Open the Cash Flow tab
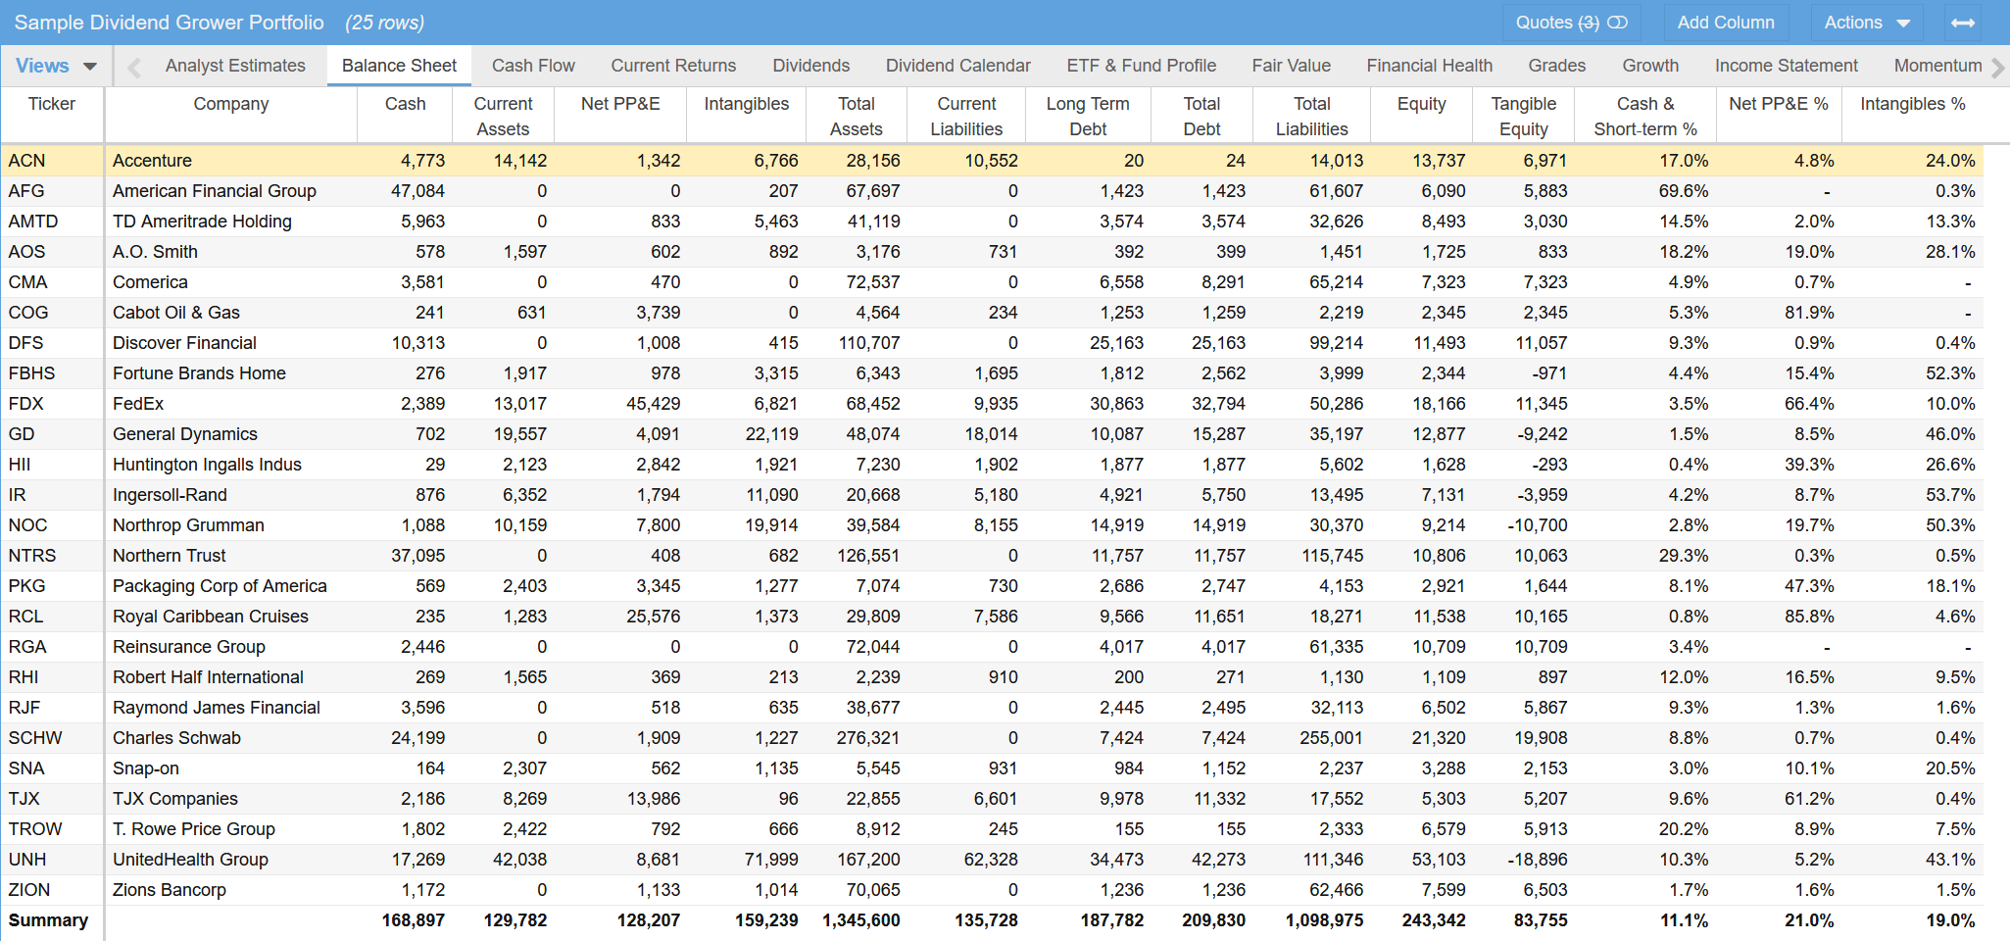The width and height of the screenshot is (2010, 941). click(x=533, y=66)
